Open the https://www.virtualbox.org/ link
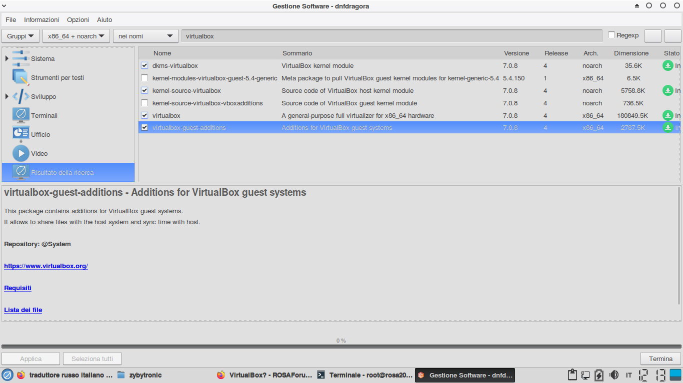 coord(46,266)
